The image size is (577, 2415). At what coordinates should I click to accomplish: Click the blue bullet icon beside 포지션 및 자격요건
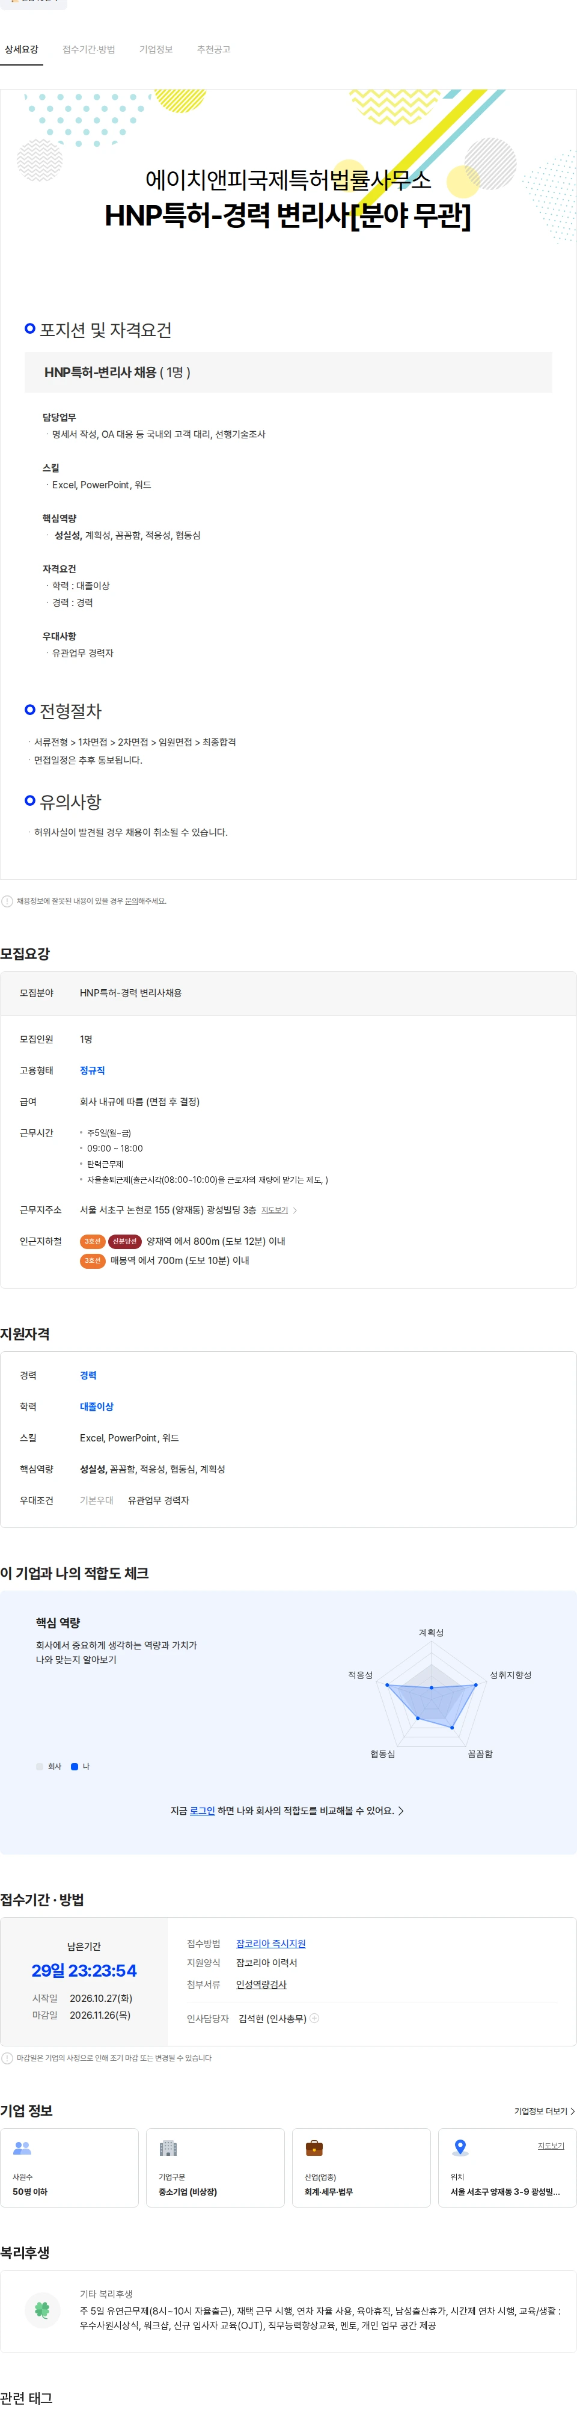pos(30,328)
